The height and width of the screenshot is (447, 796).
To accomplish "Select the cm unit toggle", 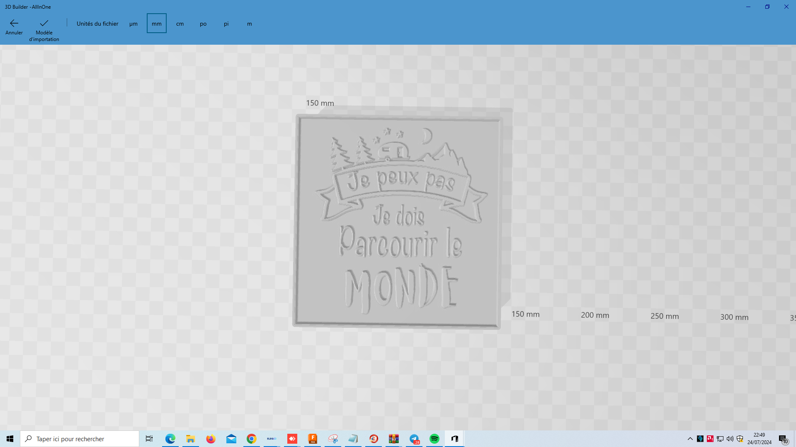I will point(180,24).
